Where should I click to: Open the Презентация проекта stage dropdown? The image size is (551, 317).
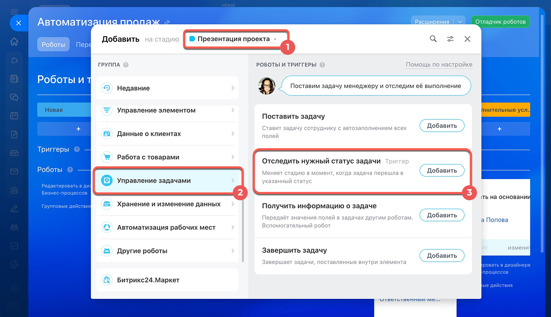click(233, 39)
